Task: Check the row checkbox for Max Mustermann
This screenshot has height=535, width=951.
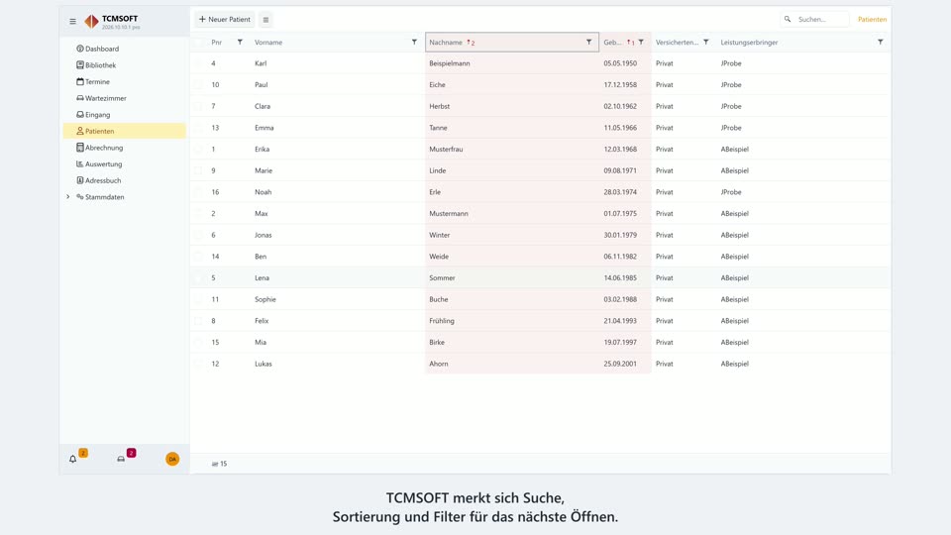Action: tap(198, 214)
